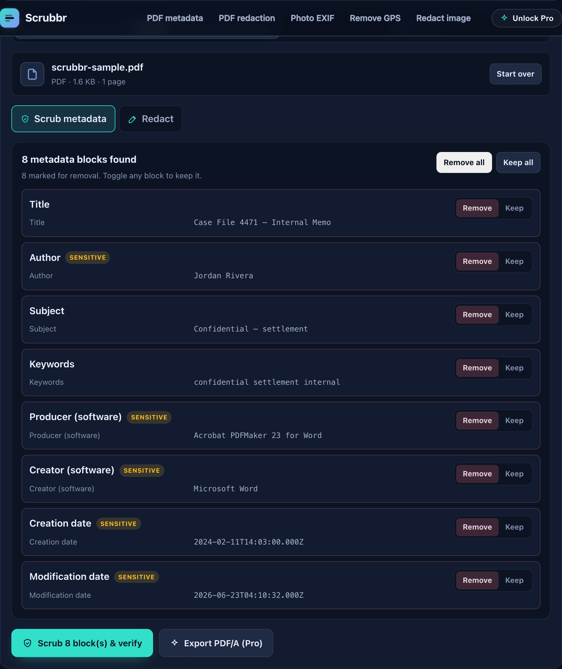Click creator value 'Microsoft Word'

[226, 489]
